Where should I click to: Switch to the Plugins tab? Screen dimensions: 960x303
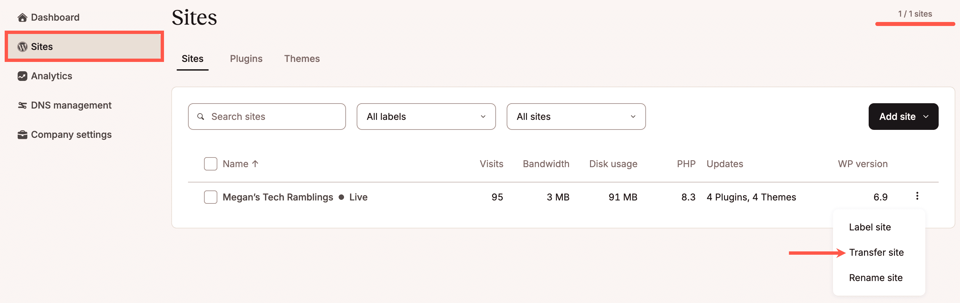click(246, 59)
